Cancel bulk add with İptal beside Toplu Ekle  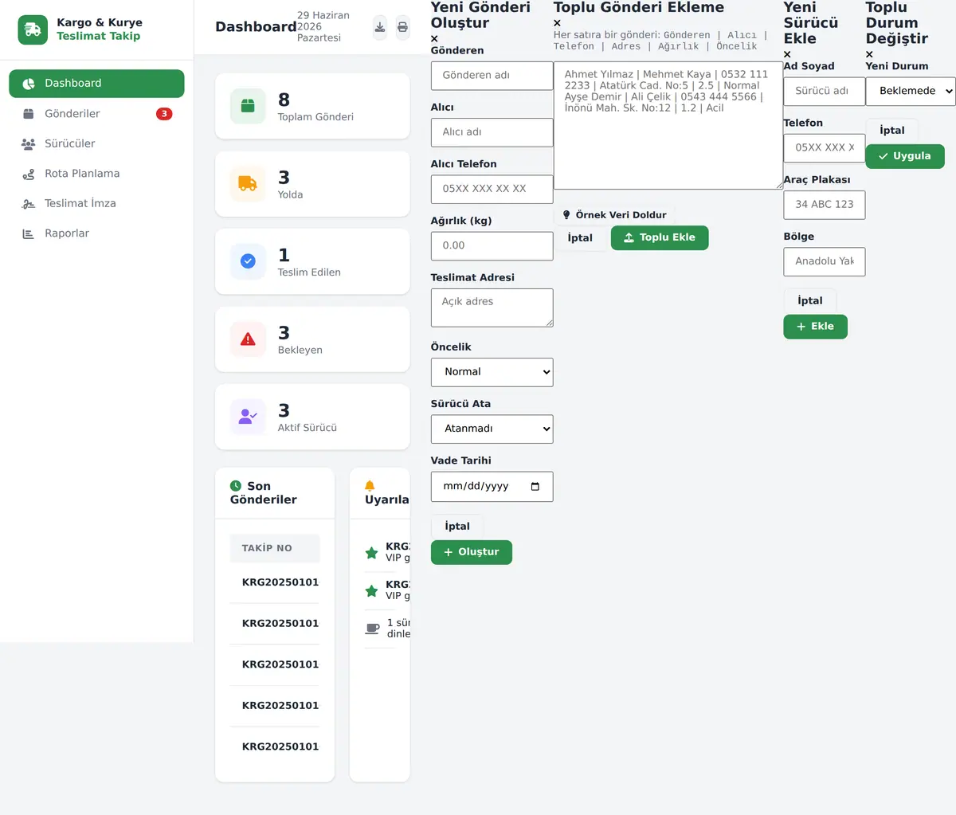click(x=580, y=238)
